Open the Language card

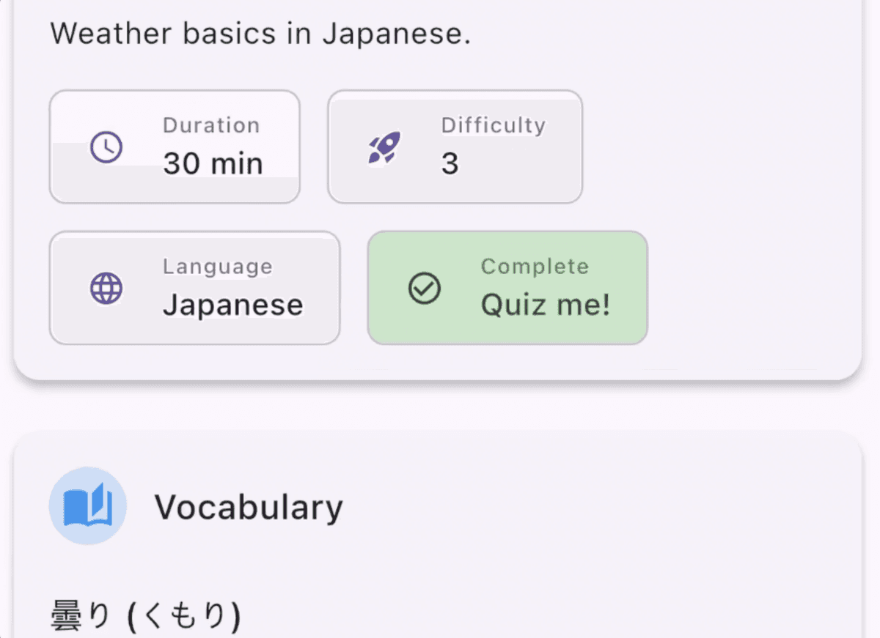194,288
